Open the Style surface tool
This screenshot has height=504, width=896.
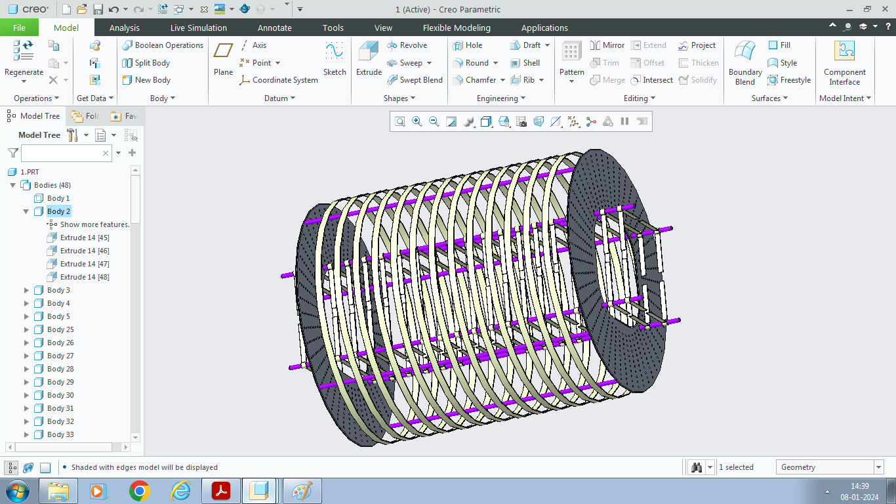coord(783,63)
